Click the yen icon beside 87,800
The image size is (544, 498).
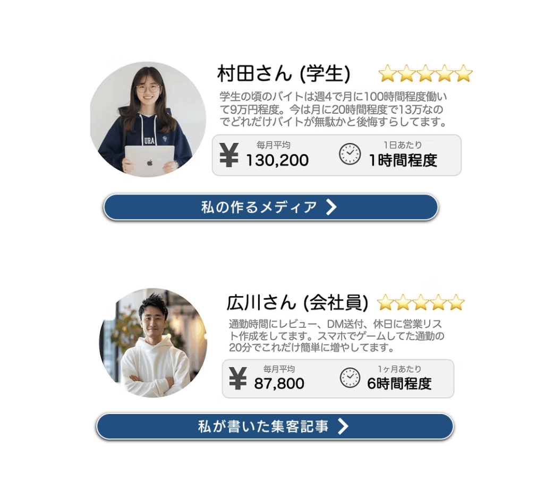(238, 378)
